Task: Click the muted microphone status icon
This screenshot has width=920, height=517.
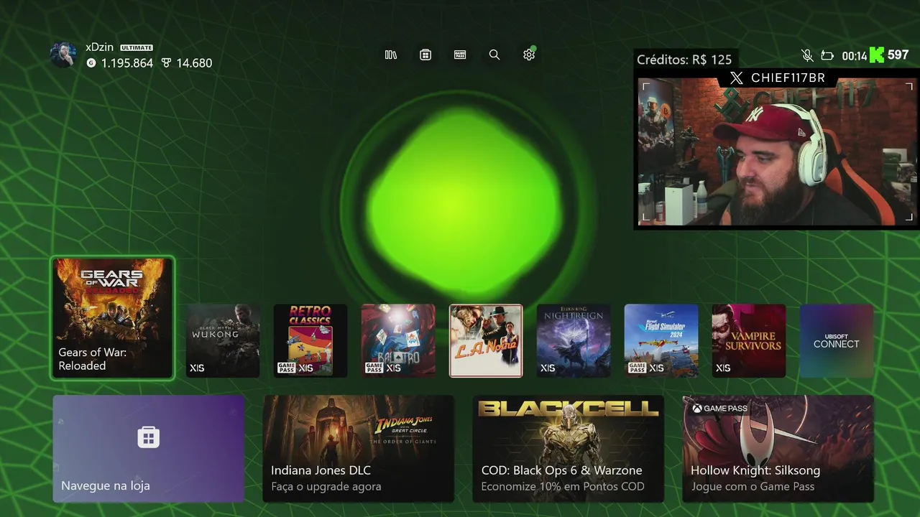Action: [x=807, y=55]
